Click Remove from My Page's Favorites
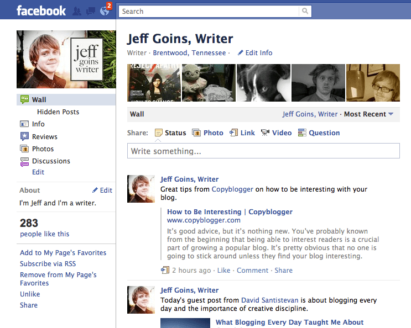The image size is (411, 328). (58, 278)
